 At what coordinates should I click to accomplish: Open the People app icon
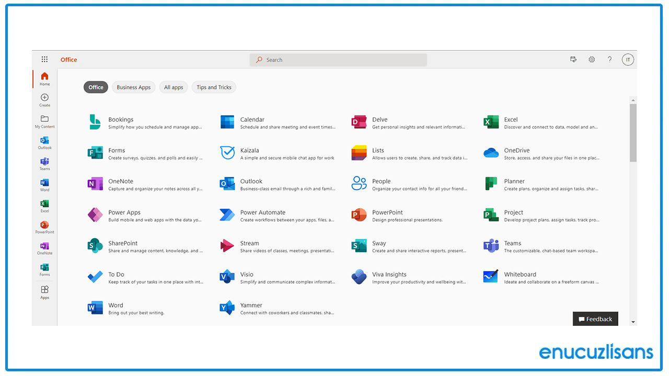pos(359,184)
